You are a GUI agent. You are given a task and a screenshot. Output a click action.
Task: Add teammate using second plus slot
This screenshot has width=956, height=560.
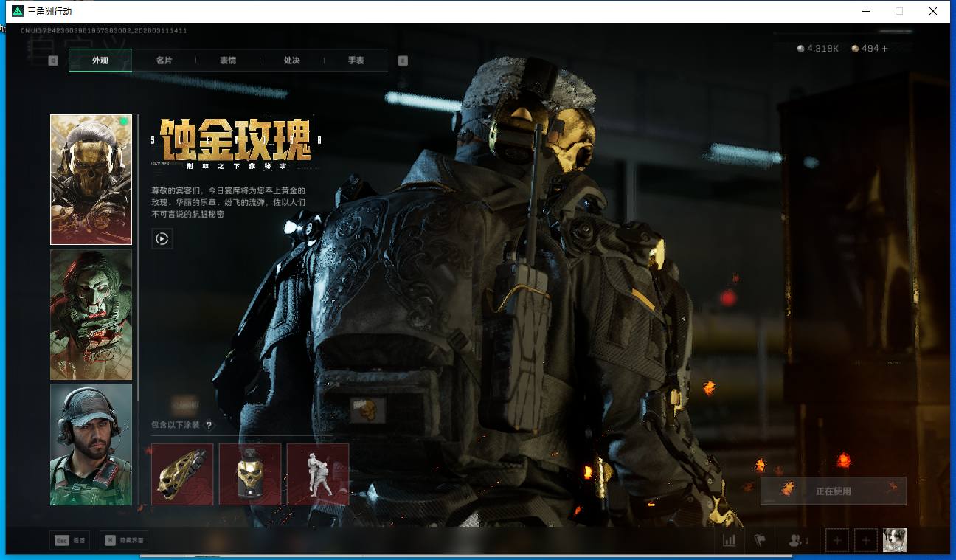(865, 541)
